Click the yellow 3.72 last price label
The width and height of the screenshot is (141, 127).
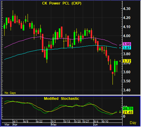(x=127, y=61)
